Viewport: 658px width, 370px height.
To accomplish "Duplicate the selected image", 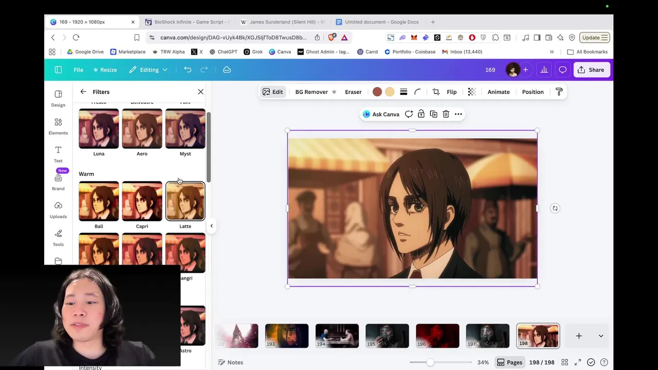I will click(x=433, y=114).
